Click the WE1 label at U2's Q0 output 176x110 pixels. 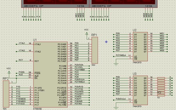point(162,33)
